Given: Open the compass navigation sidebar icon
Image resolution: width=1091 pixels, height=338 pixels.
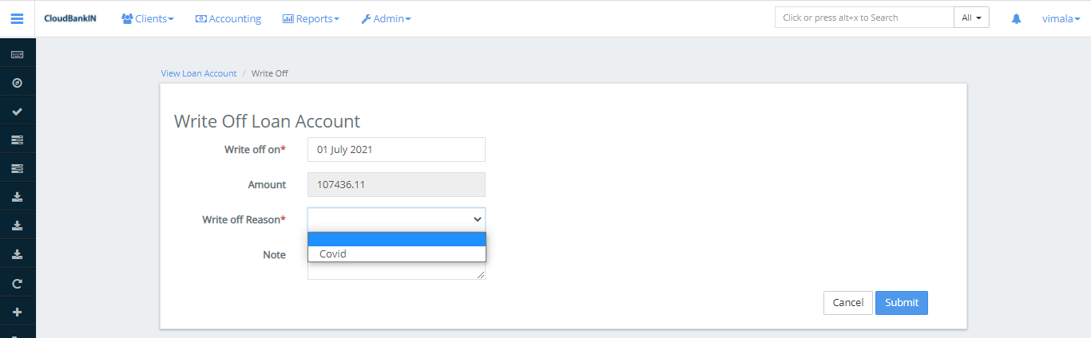Looking at the screenshot, I should (18, 83).
